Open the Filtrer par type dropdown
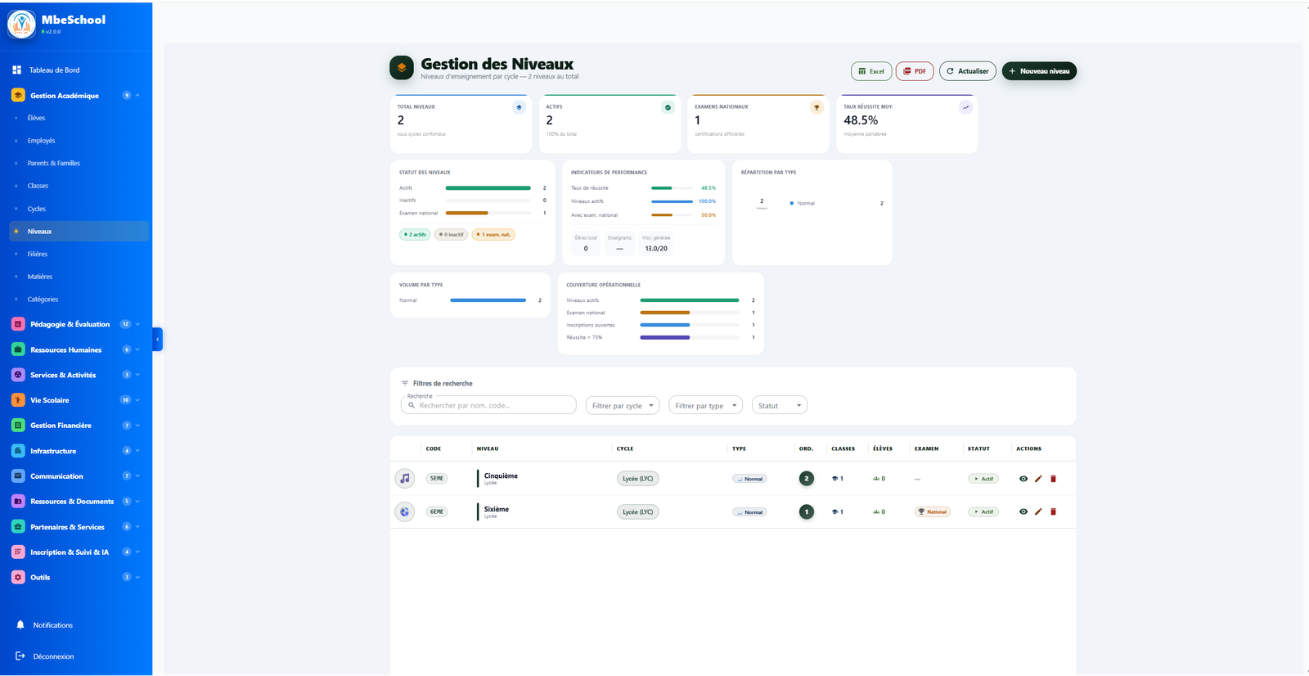Screen dimensions: 1309x676 click(706, 406)
